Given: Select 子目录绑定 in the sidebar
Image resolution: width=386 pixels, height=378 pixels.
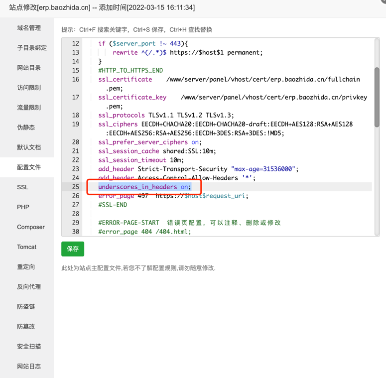Looking at the screenshot, I should 32,48.
